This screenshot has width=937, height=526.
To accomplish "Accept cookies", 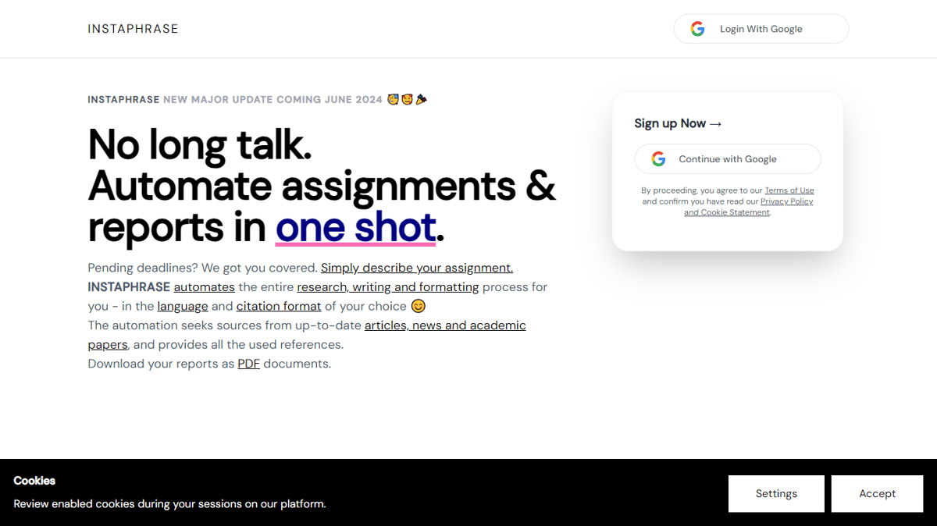I will tap(877, 494).
